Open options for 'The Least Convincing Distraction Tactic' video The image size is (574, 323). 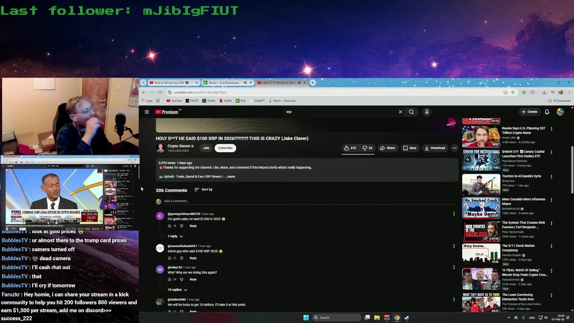(x=551, y=295)
